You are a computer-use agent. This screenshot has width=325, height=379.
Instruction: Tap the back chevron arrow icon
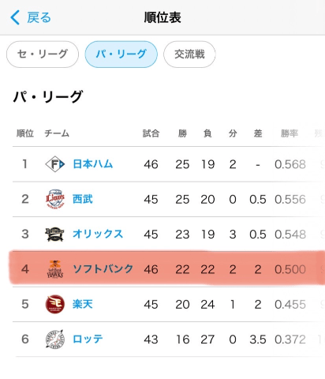tap(15, 17)
